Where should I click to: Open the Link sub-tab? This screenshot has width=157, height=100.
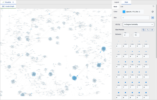click(x=122, y=6)
